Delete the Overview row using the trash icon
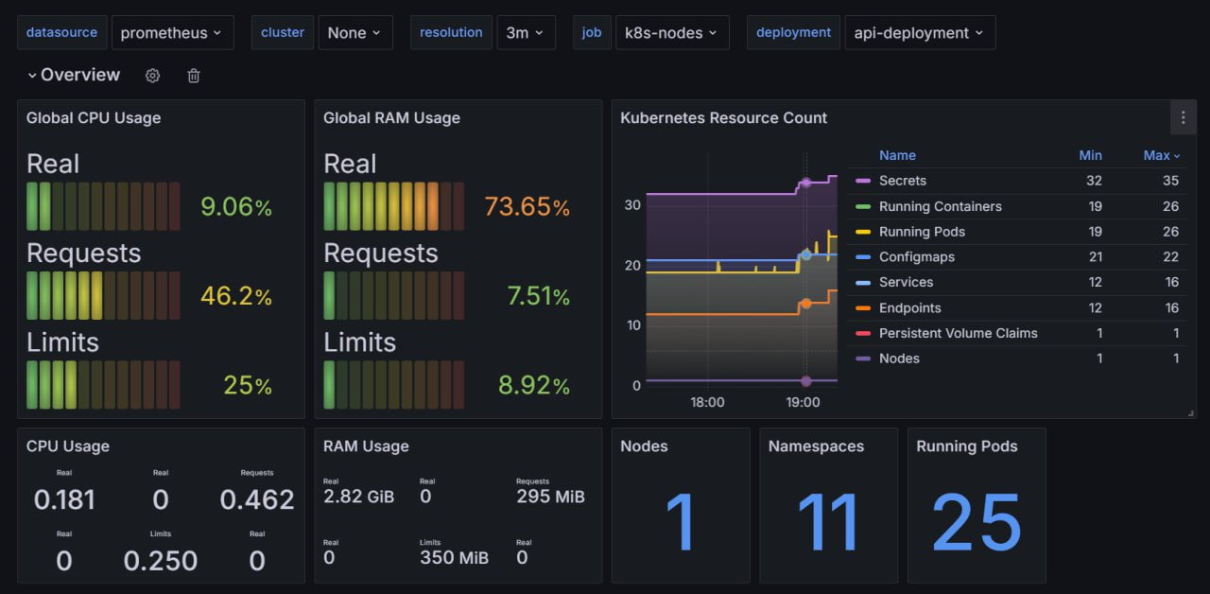Image resolution: width=1210 pixels, height=594 pixels. point(193,75)
